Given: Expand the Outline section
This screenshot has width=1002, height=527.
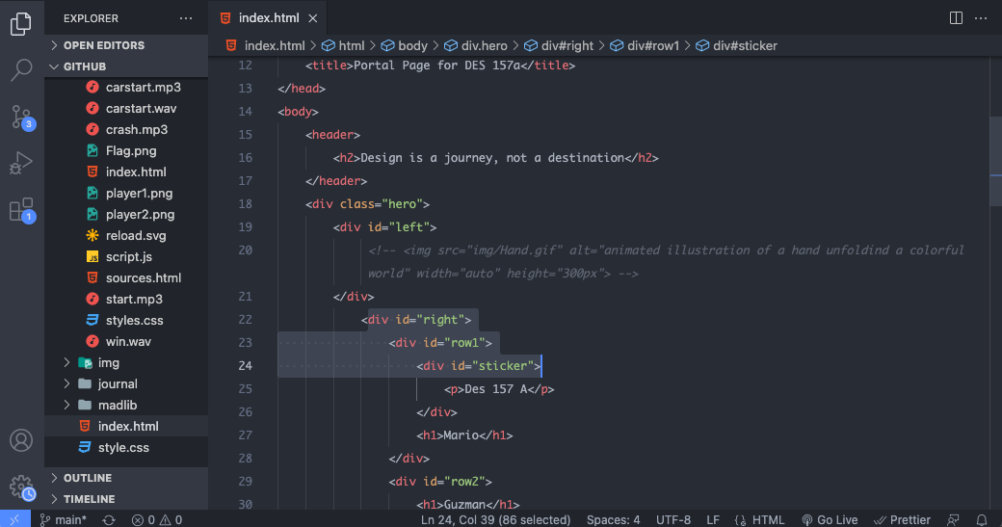Looking at the screenshot, I should coord(88,478).
